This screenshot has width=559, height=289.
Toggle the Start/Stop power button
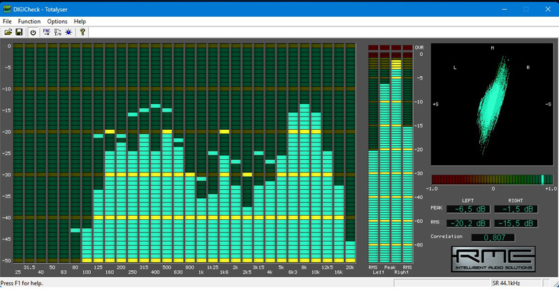(x=33, y=32)
